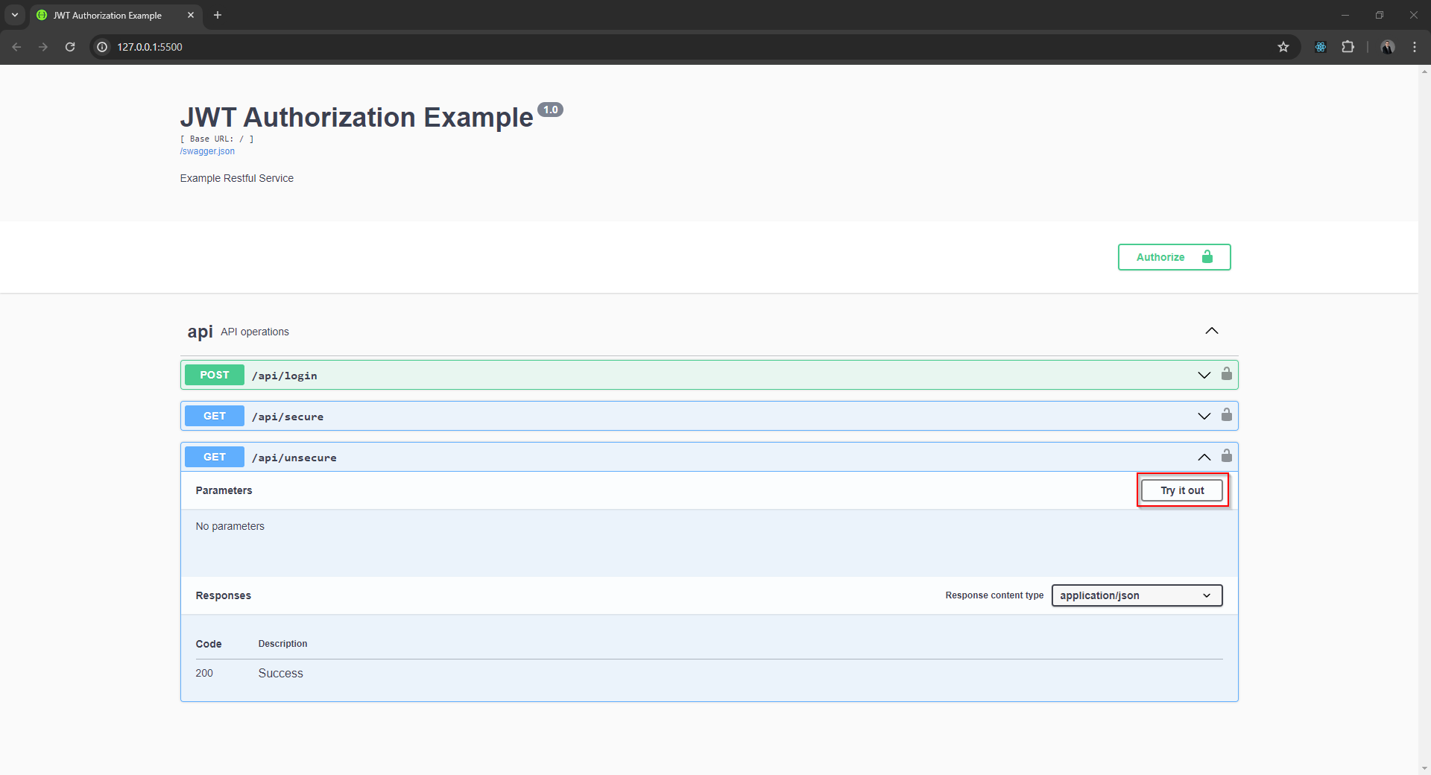Click the Authorize button
1431x775 pixels.
(x=1173, y=257)
